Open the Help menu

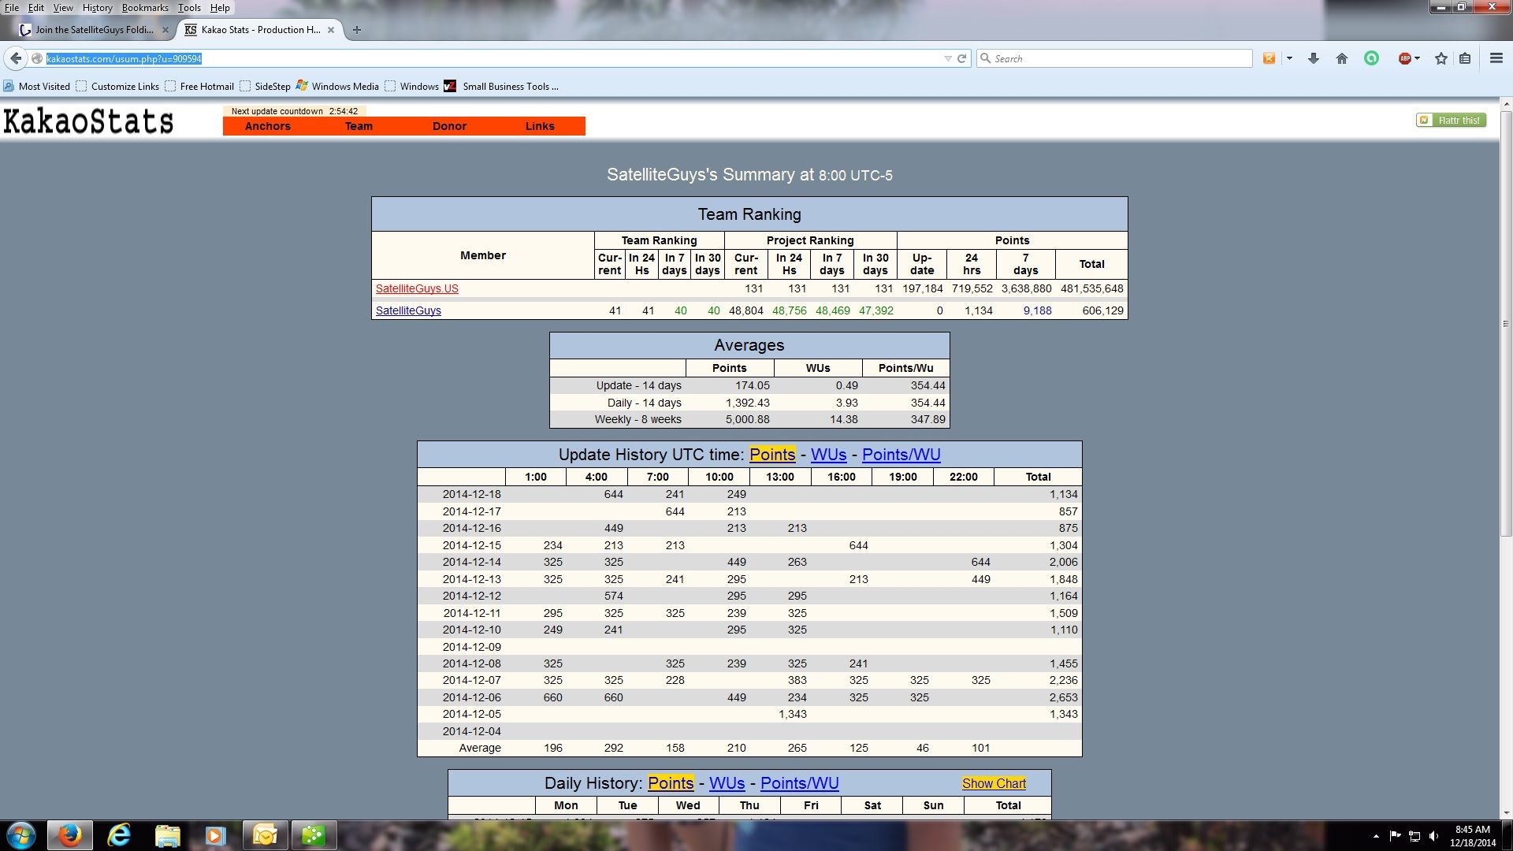(x=220, y=8)
